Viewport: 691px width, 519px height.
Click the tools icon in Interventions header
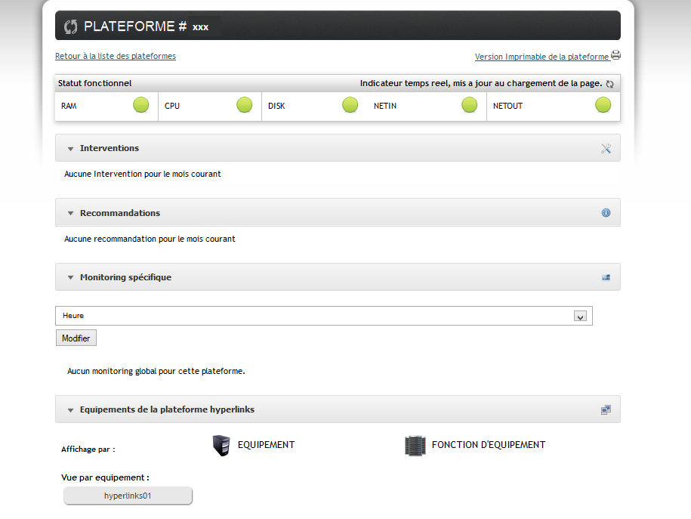tap(606, 148)
